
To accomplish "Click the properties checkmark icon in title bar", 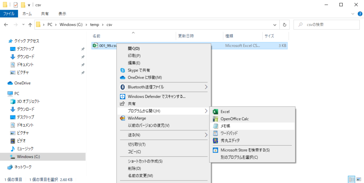I will [16, 5].
